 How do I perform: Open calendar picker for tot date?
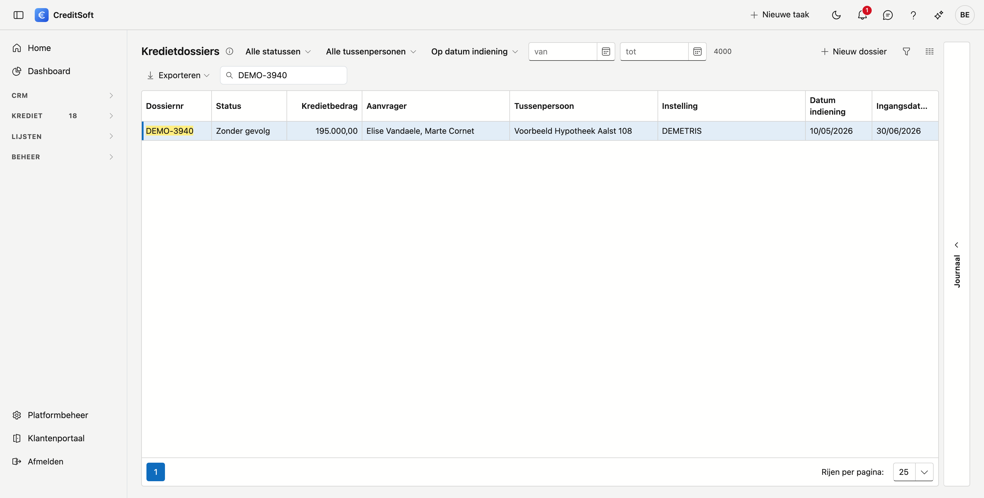pos(697,52)
